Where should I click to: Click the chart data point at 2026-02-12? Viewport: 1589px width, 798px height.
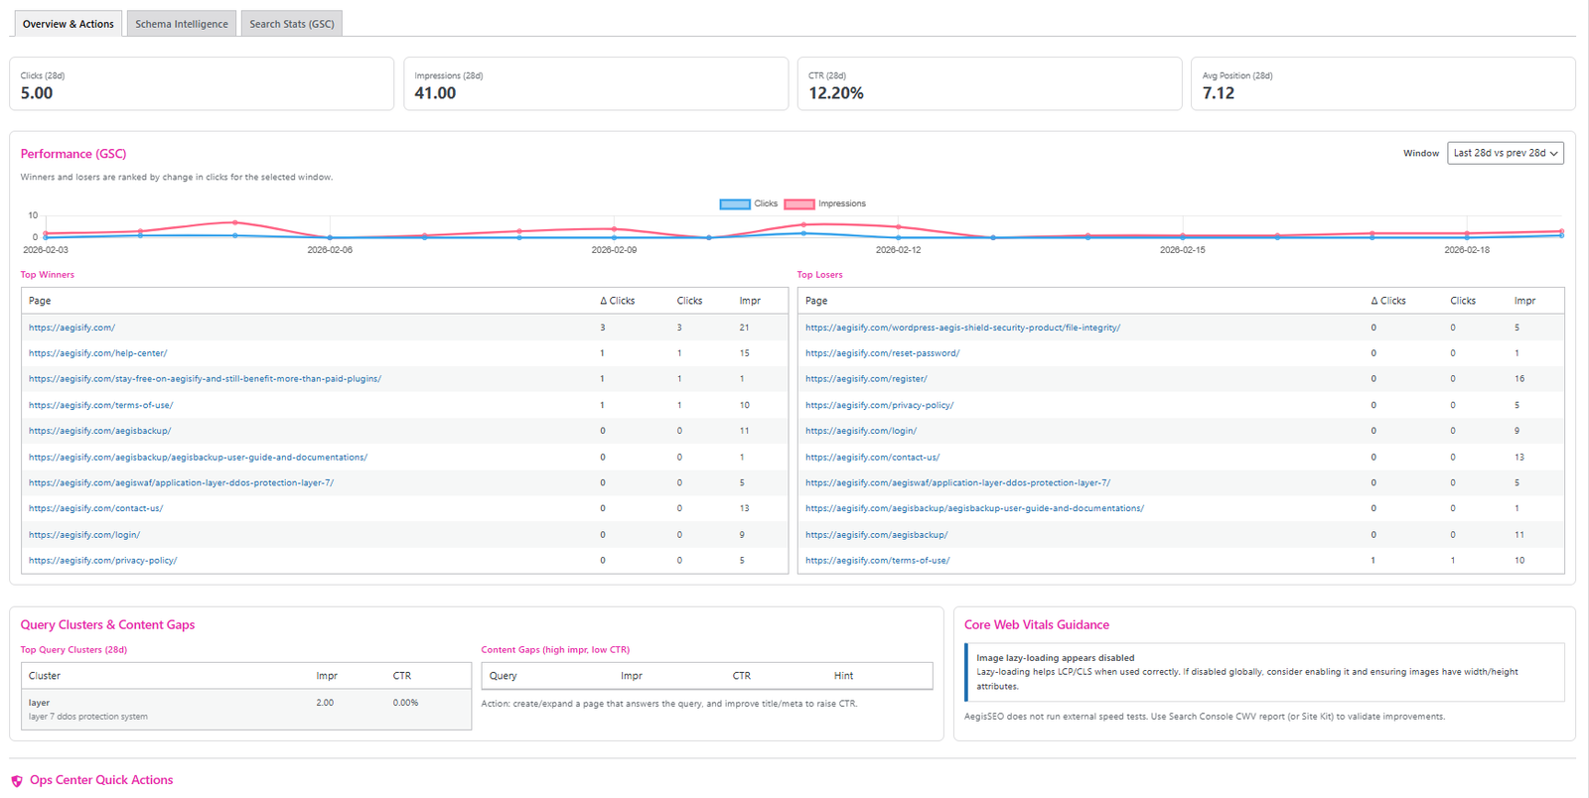[899, 238]
